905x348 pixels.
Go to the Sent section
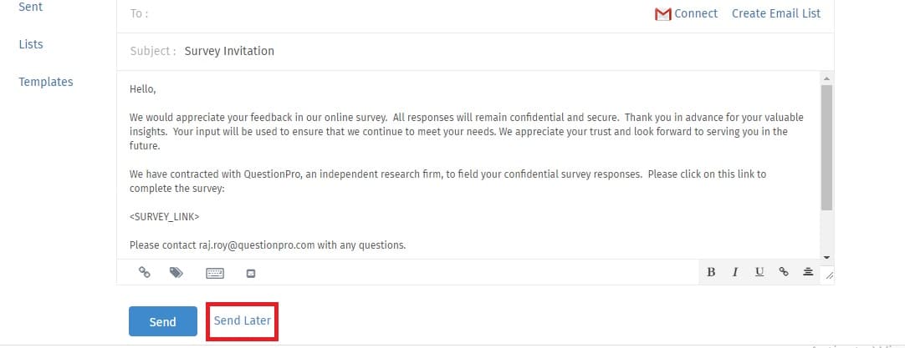[x=31, y=7]
